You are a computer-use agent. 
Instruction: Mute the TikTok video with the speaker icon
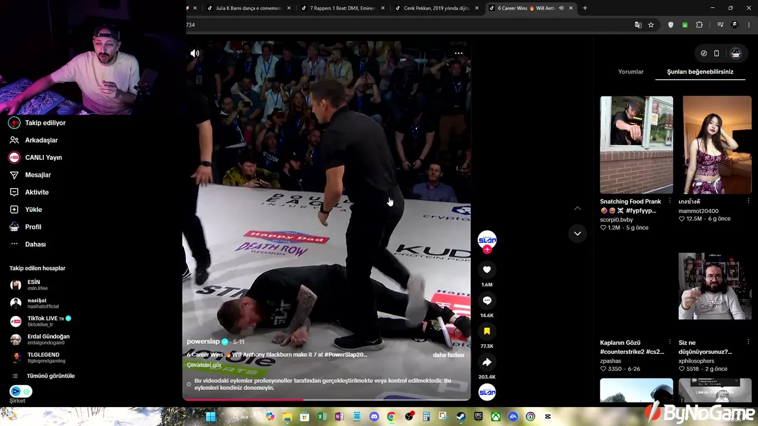(x=195, y=53)
